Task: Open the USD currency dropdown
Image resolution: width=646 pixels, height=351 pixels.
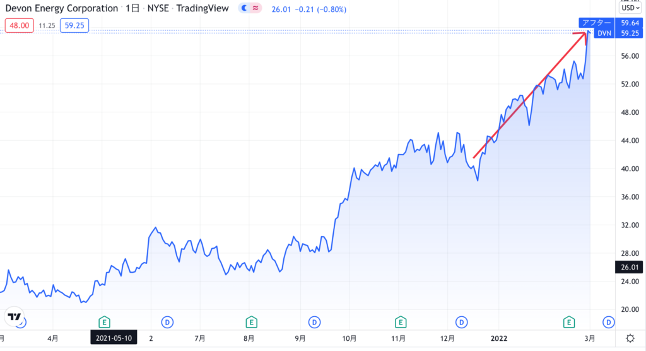Action: click(630, 8)
